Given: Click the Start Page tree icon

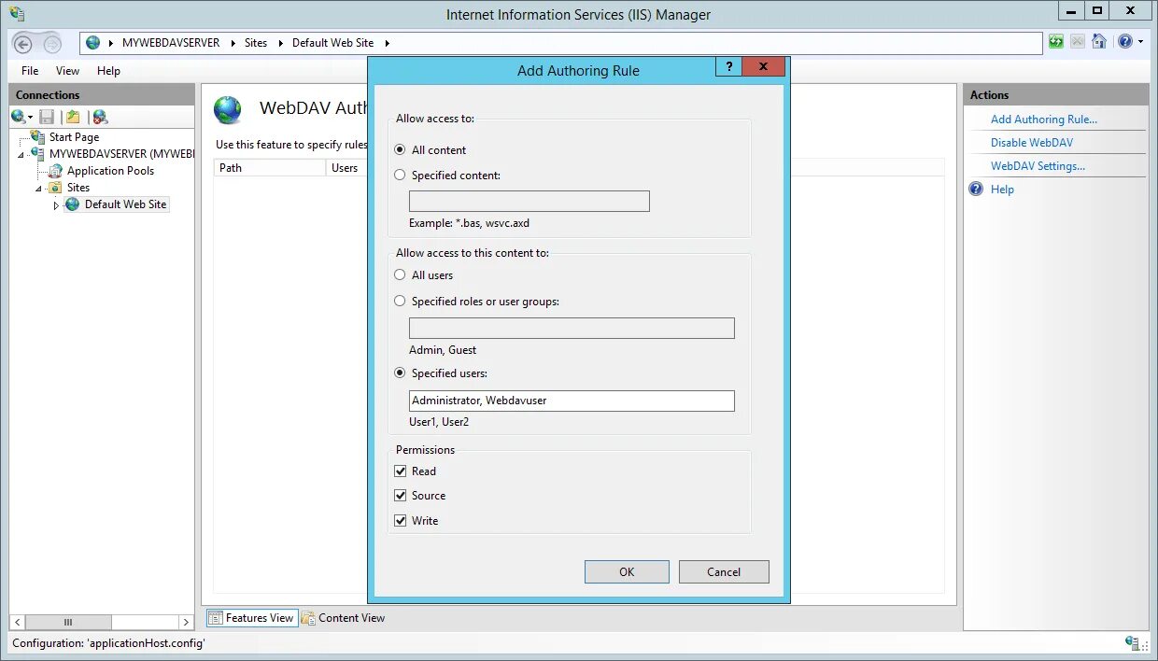Looking at the screenshot, I should (38, 137).
